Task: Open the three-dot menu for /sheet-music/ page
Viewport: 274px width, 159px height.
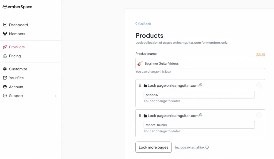Action: coord(259,115)
